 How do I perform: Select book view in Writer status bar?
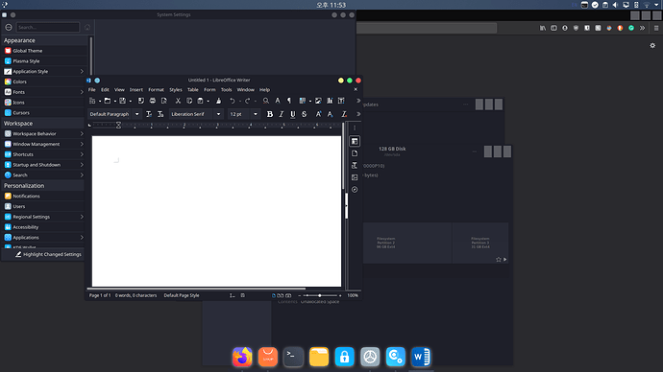point(288,295)
